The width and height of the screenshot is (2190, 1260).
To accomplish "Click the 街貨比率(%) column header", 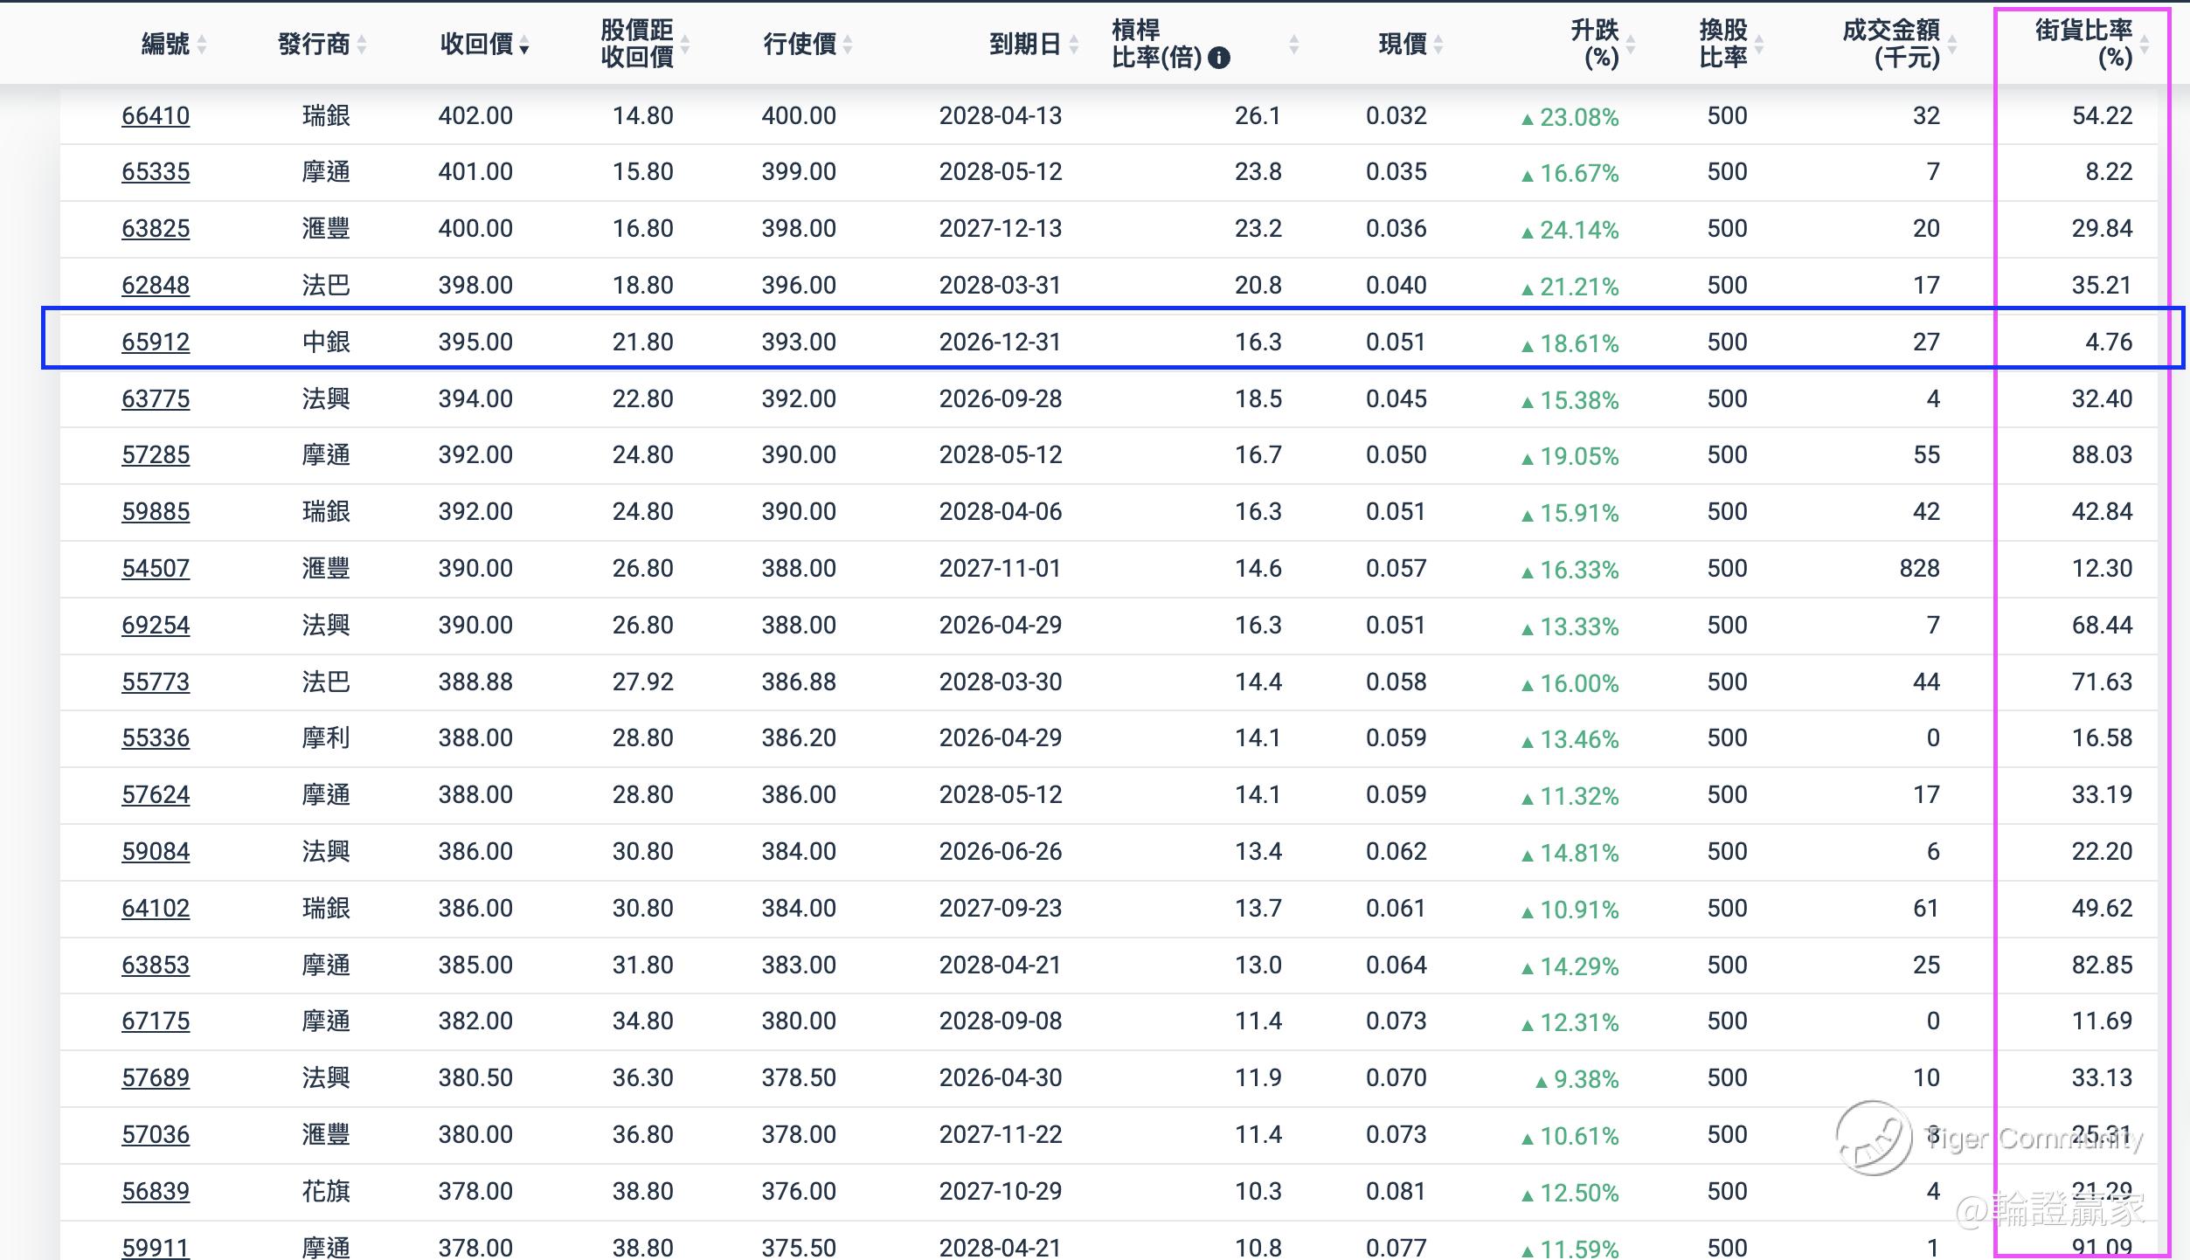I will [x=2083, y=44].
